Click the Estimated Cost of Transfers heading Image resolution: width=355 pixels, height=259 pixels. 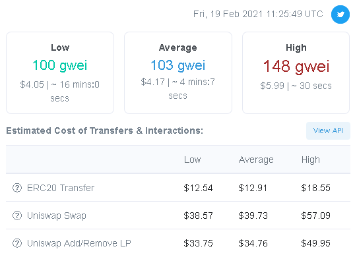pyautogui.click(x=105, y=130)
